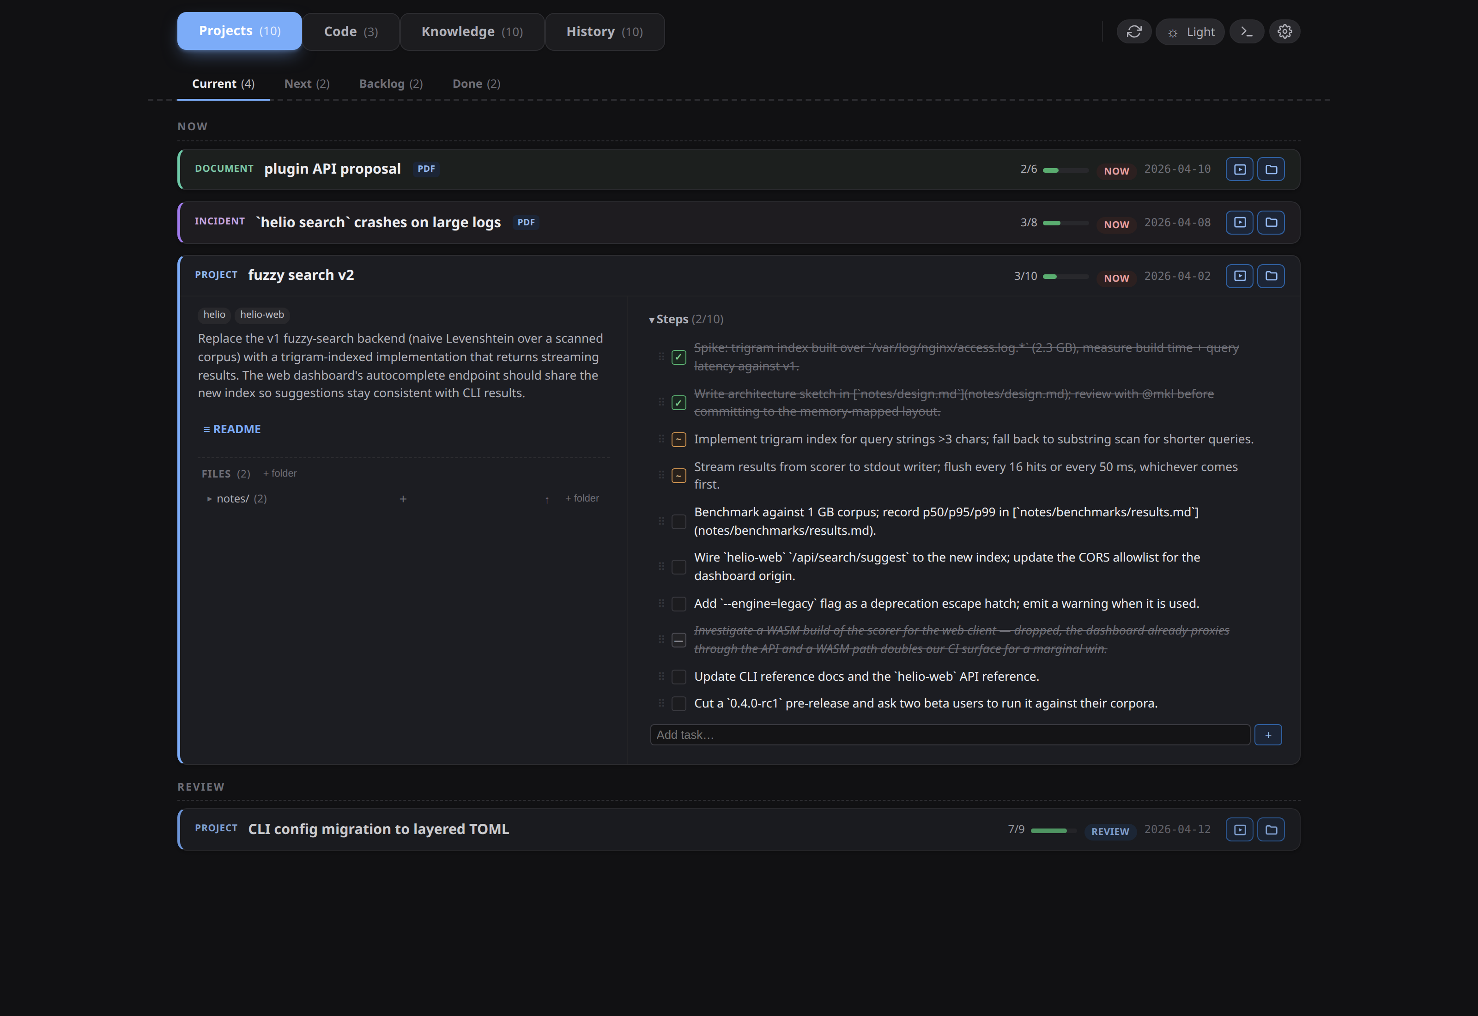Image resolution: width=1478 pixels, height=1016 pixels.
Task: Click the Add task input field
Action: point(949,735)
